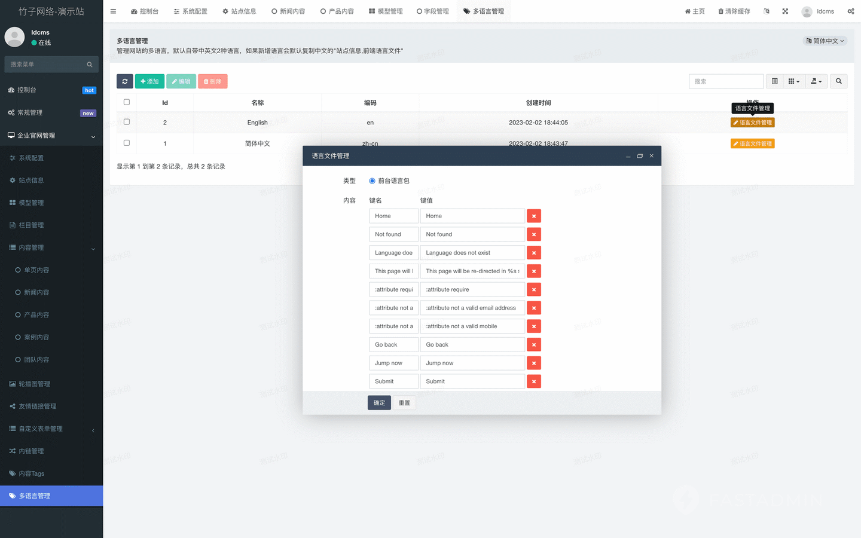Click the table search magnifier icon
The image size is (861, 538).
pyautogui.click(x=839, y=81)
